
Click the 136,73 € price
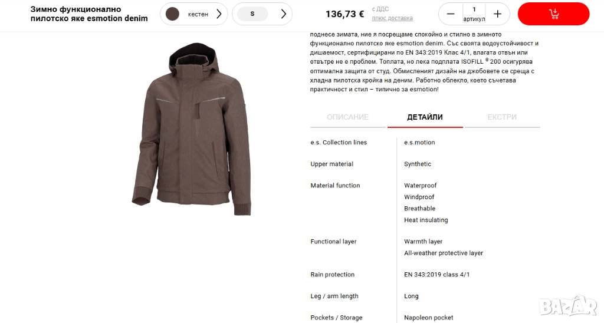coord(344,14)
